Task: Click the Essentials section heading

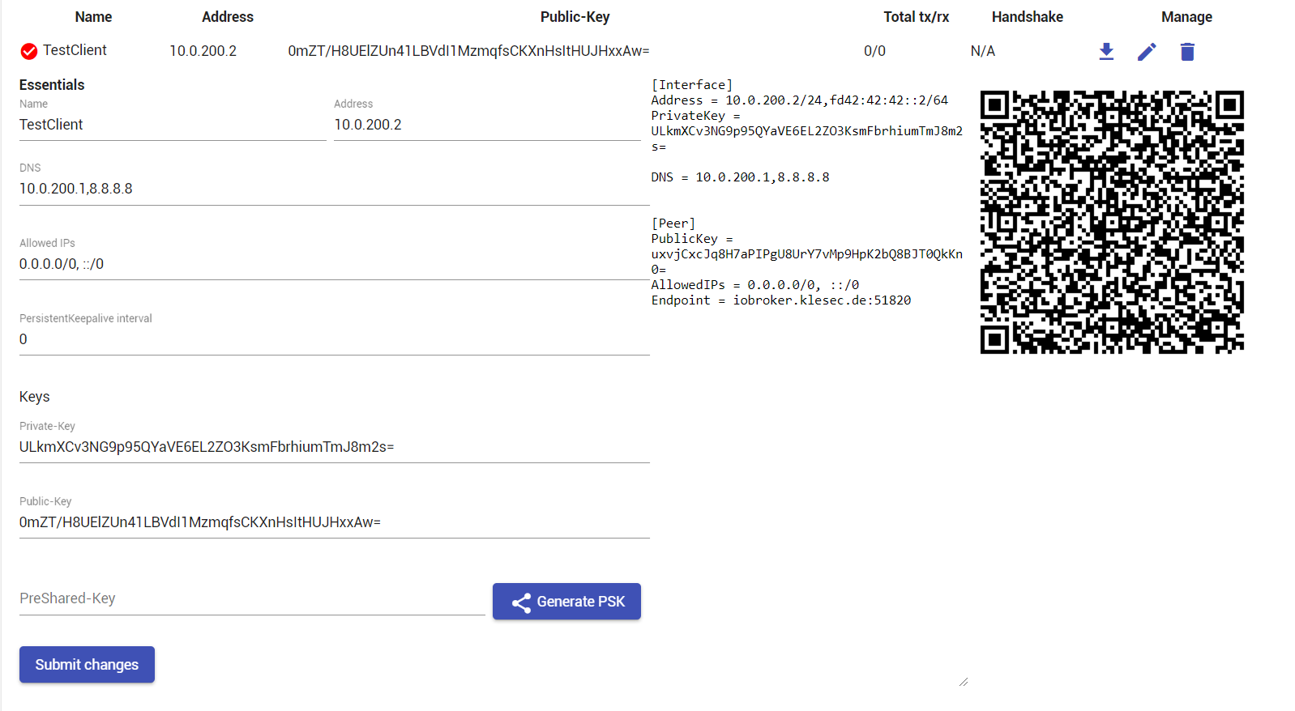Action: coord(52,85)
